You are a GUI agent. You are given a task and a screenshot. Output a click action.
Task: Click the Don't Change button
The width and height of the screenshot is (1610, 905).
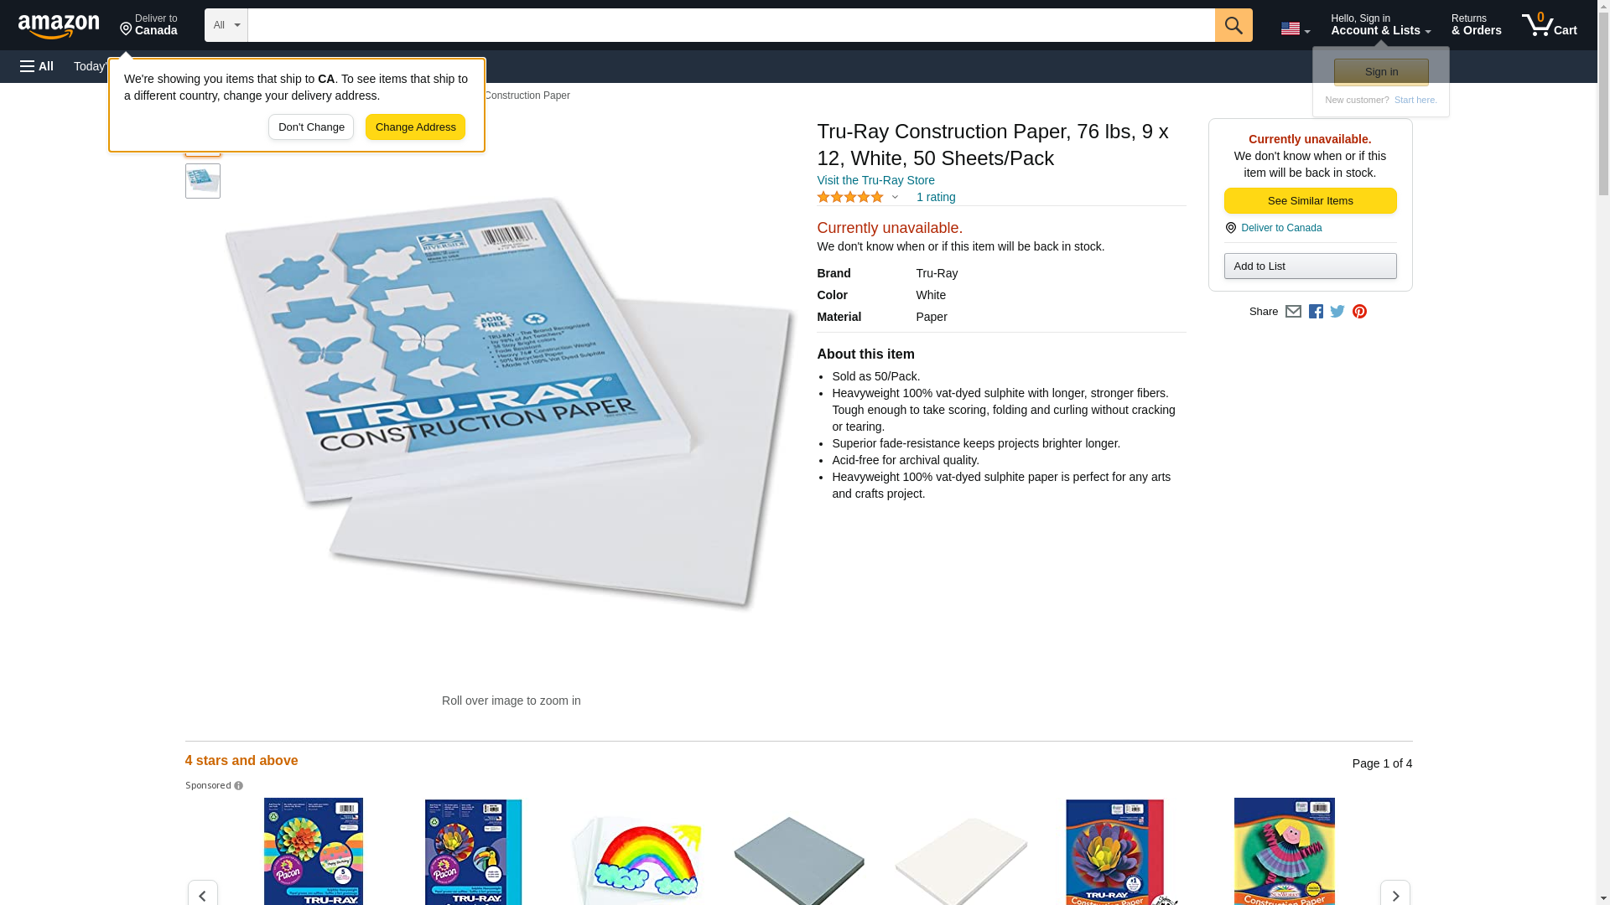coord(311,127)
